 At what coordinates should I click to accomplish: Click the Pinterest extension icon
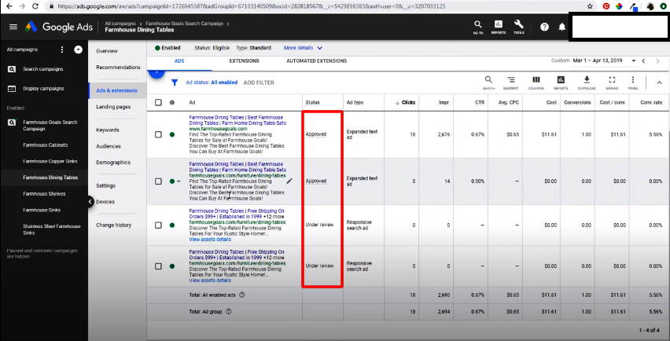[606, 6]
